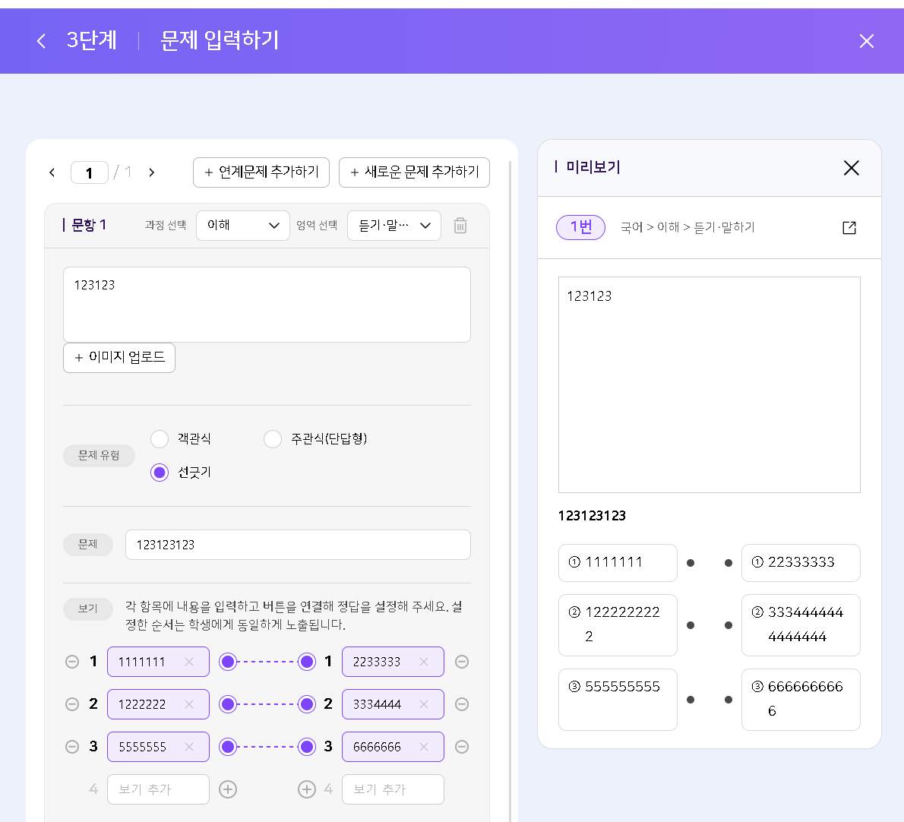Clear text in left option 1111111
Screen dimensions: 904x822
point(189,662)
